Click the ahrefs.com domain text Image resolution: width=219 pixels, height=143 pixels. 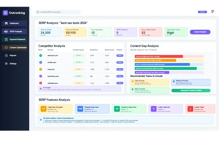tap(52, 62)
